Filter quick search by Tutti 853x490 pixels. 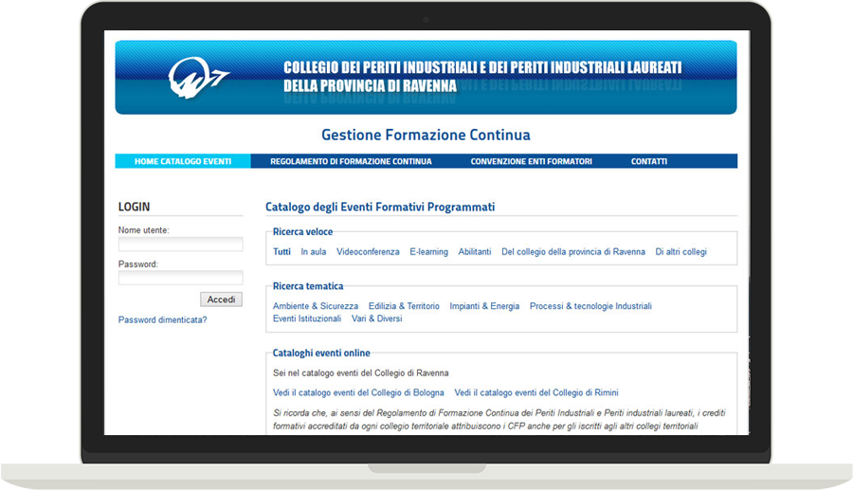(x=281, y=252)
